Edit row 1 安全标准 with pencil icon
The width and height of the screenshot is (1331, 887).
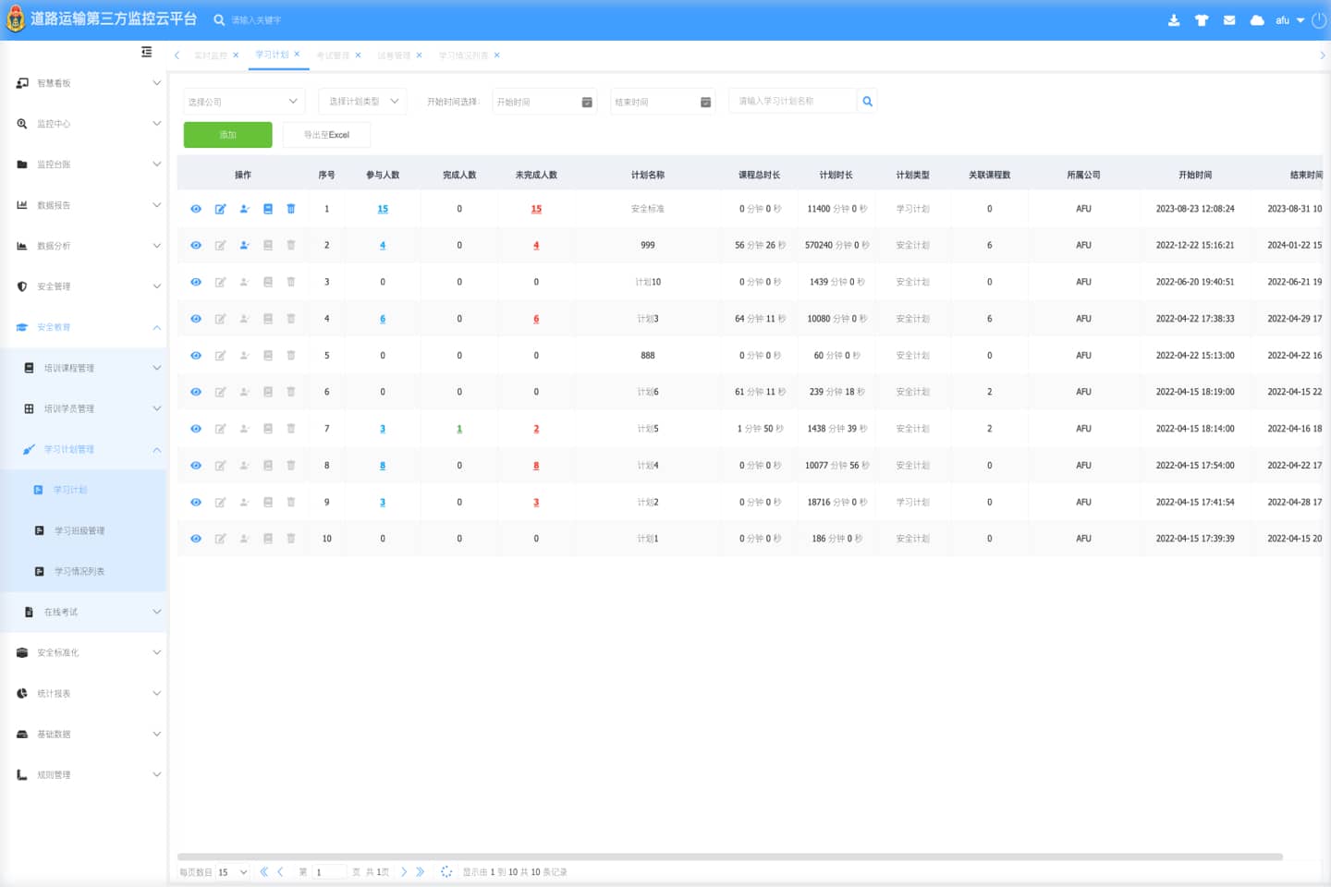coord(220,209)
